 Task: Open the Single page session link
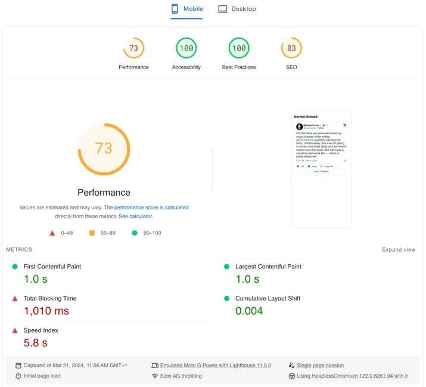tap(320, 366)
